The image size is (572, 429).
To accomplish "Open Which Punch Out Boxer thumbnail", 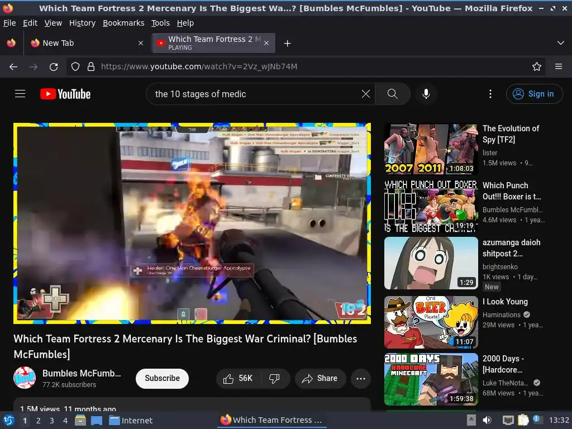I will point(431,206).
